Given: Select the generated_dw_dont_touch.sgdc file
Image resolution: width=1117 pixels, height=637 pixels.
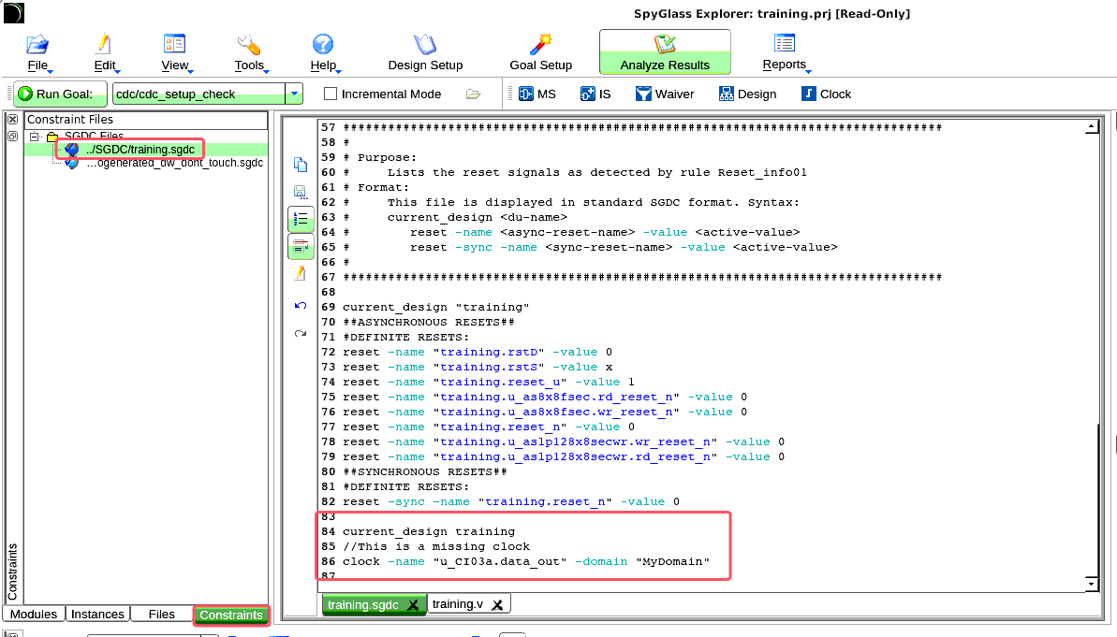Looking at the screenshot, I should click(175, 163).
